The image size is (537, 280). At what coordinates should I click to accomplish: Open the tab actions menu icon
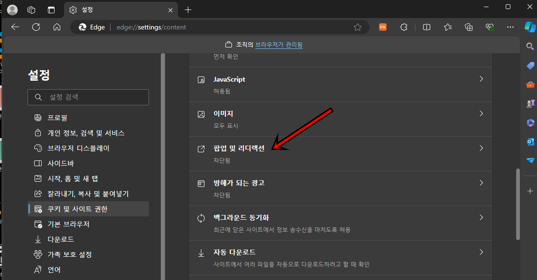pyautogui.click(x=51, y=10)
